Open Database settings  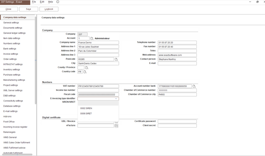point(12,106)
